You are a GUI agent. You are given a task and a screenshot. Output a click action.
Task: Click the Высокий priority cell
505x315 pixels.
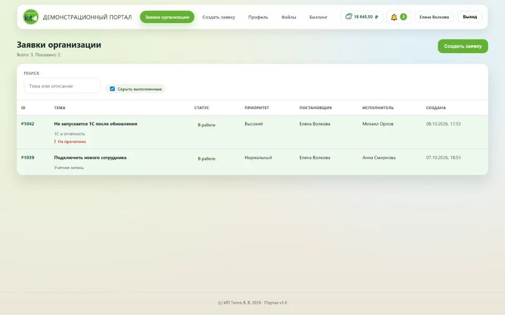pos(254,124)
